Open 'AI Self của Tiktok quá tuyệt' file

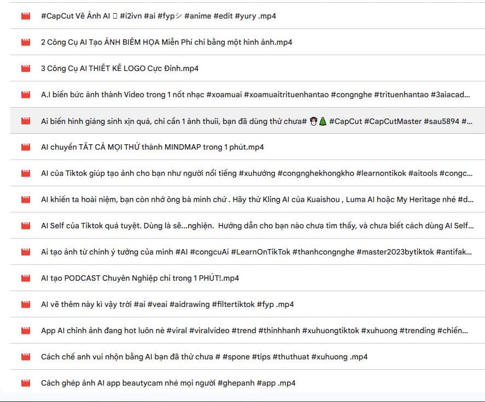[x=258, y=226]
